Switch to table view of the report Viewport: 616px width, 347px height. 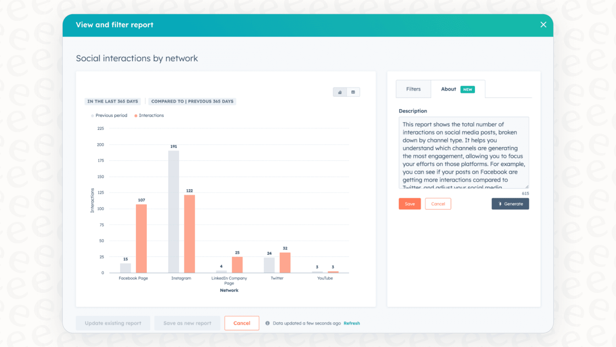point(353,92)
